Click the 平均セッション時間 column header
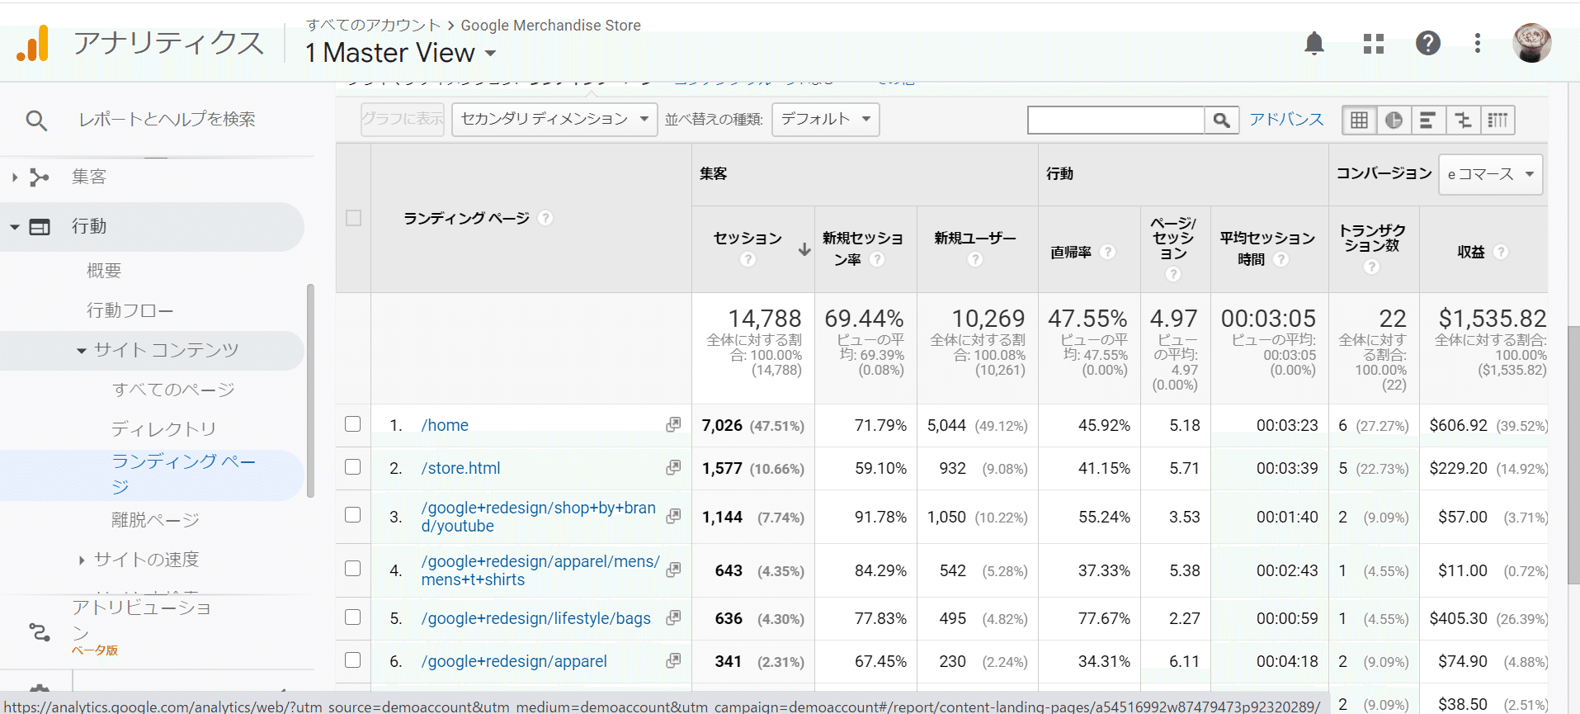This screenshot has height=714, width=1580. point(1267,248)
